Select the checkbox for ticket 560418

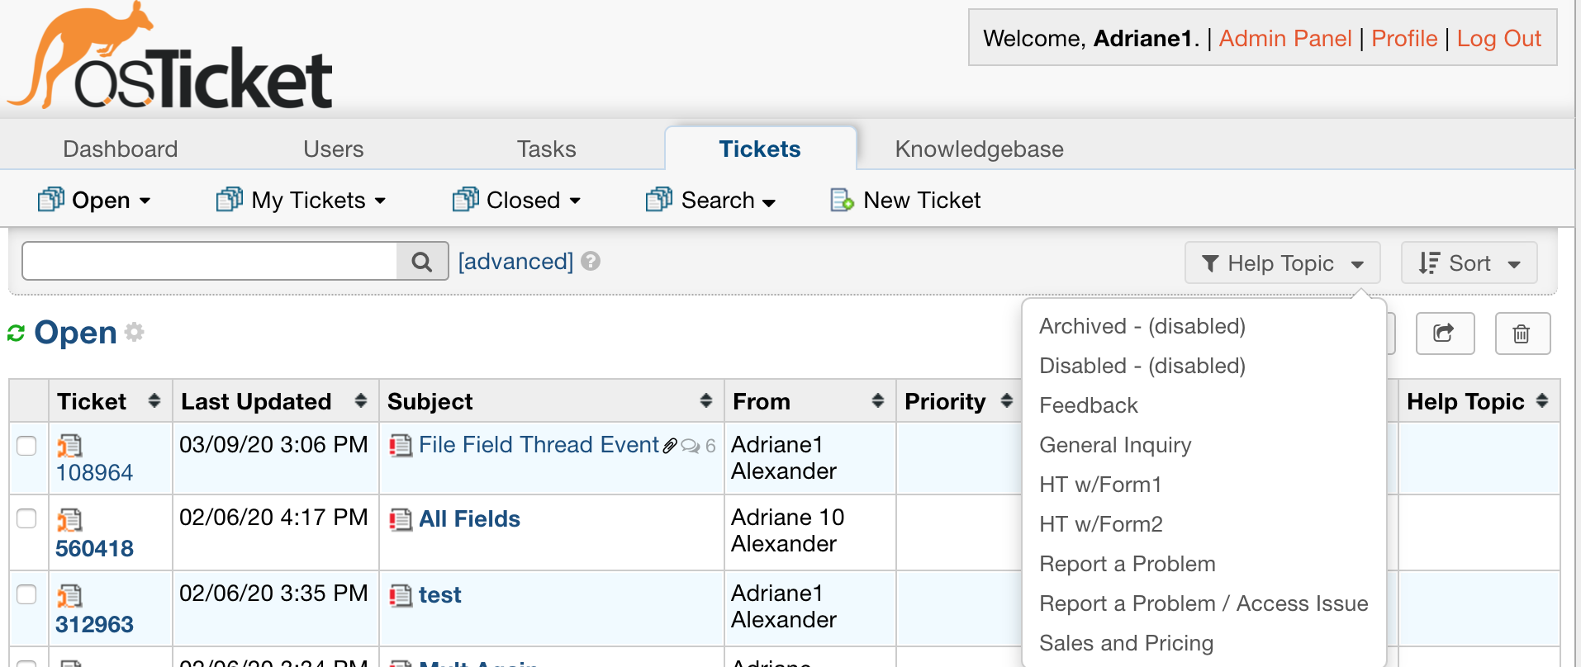[x=27, y=518]
